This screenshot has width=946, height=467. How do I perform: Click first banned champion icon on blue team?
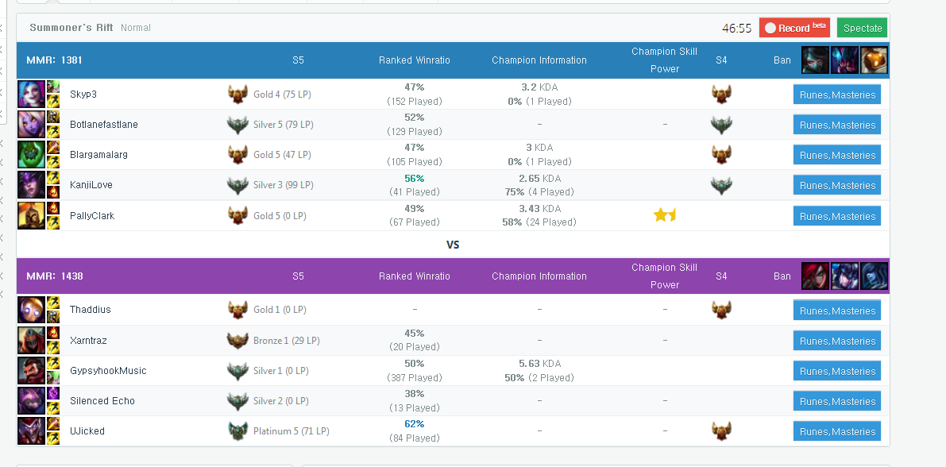[815, 60]
